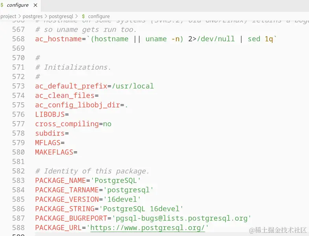Click the PACKAGE_NAME variable
The image size is (309, 236).
click(61, 181)
